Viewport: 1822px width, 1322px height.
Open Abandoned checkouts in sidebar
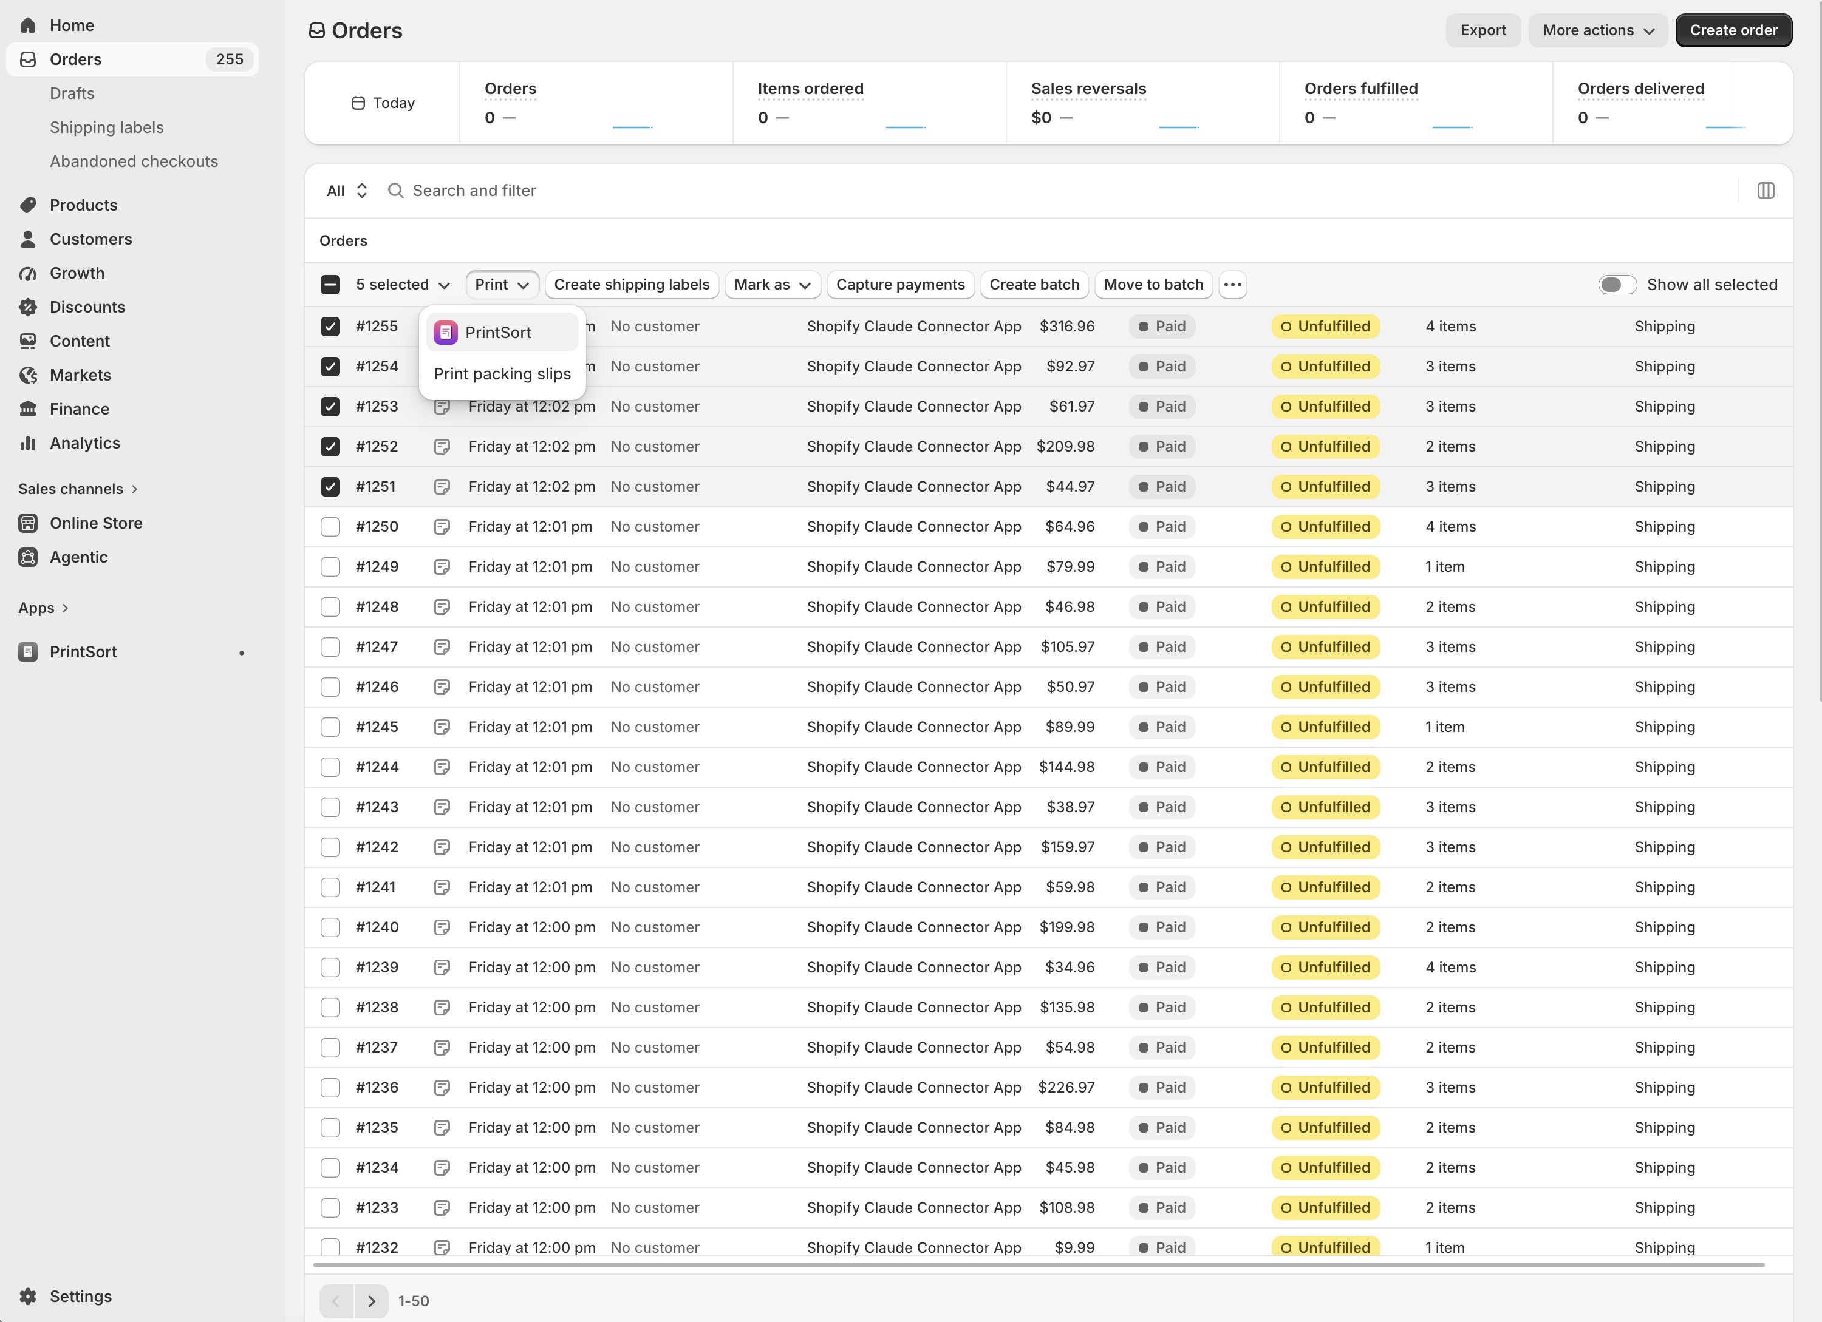(x=134, y=161)
